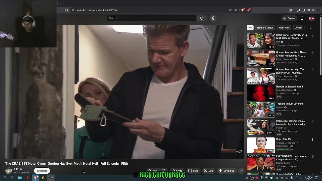Toggle microphone tray icon

292,178
